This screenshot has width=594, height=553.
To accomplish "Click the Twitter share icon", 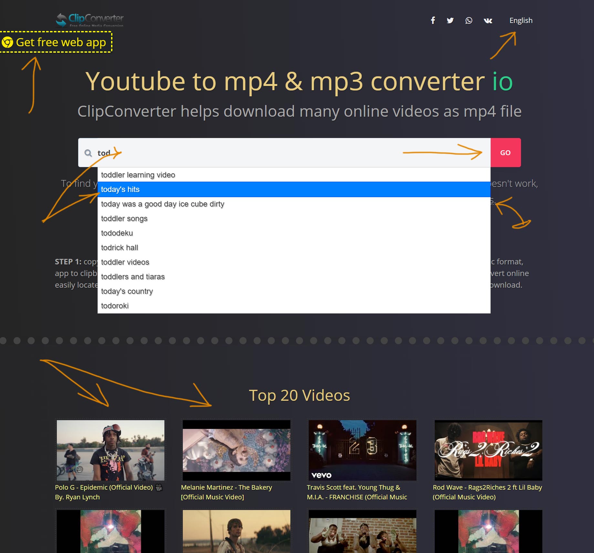I will 450,20.
